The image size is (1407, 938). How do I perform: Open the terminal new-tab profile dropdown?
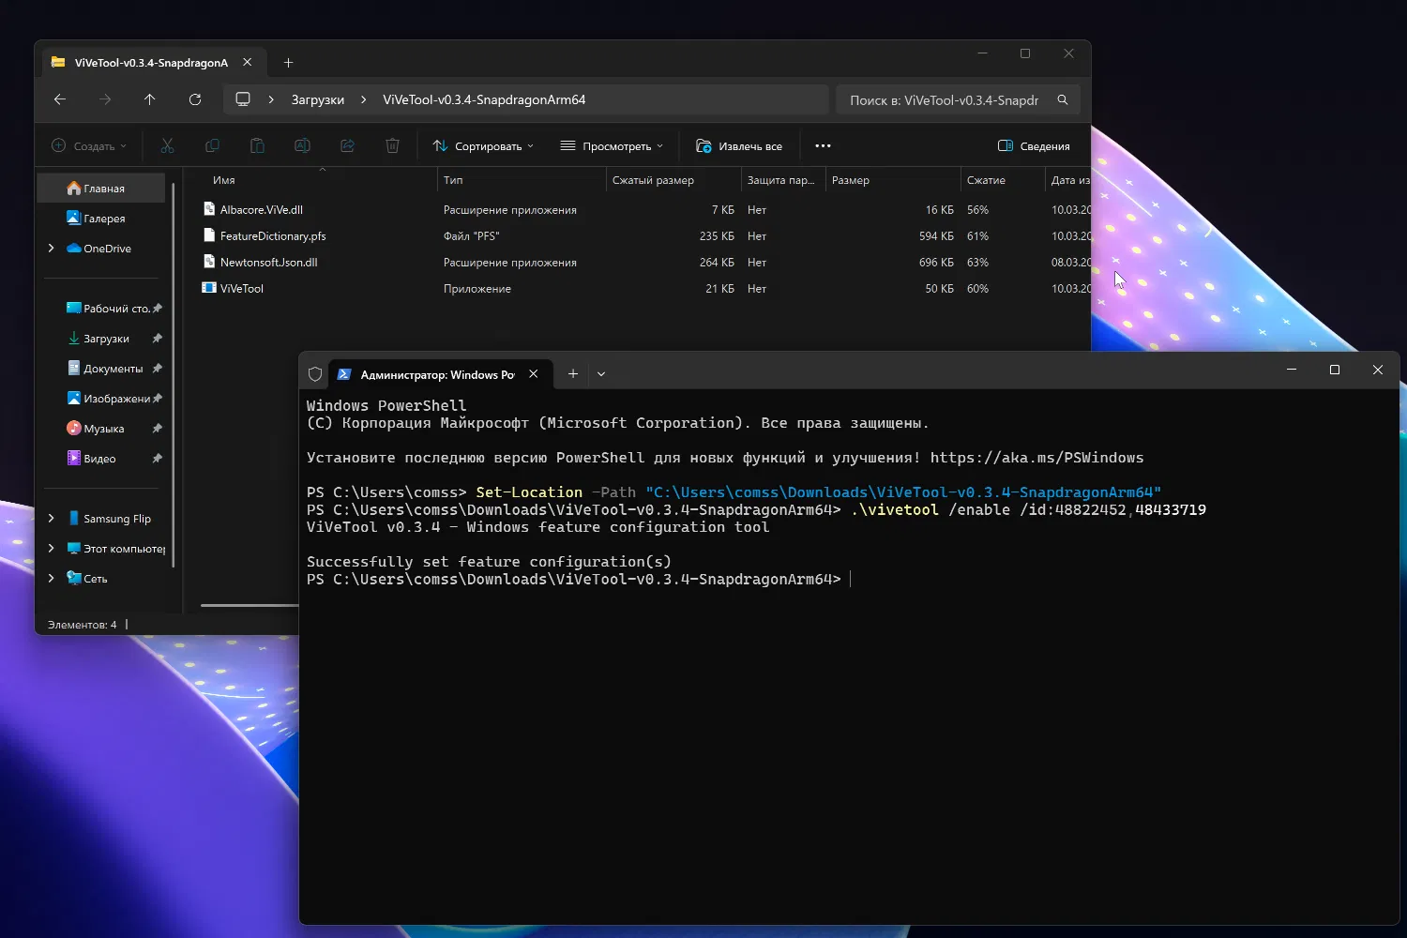(x=601, y=373)
